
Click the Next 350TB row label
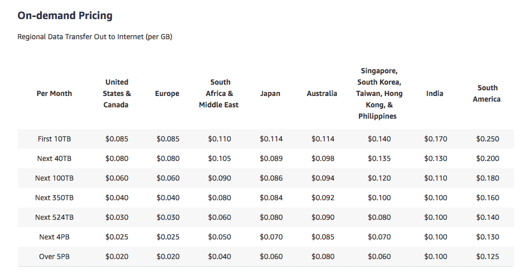pos(54,198)
